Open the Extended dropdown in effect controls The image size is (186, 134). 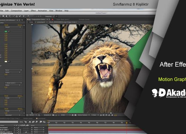click(x=12, y=115)
